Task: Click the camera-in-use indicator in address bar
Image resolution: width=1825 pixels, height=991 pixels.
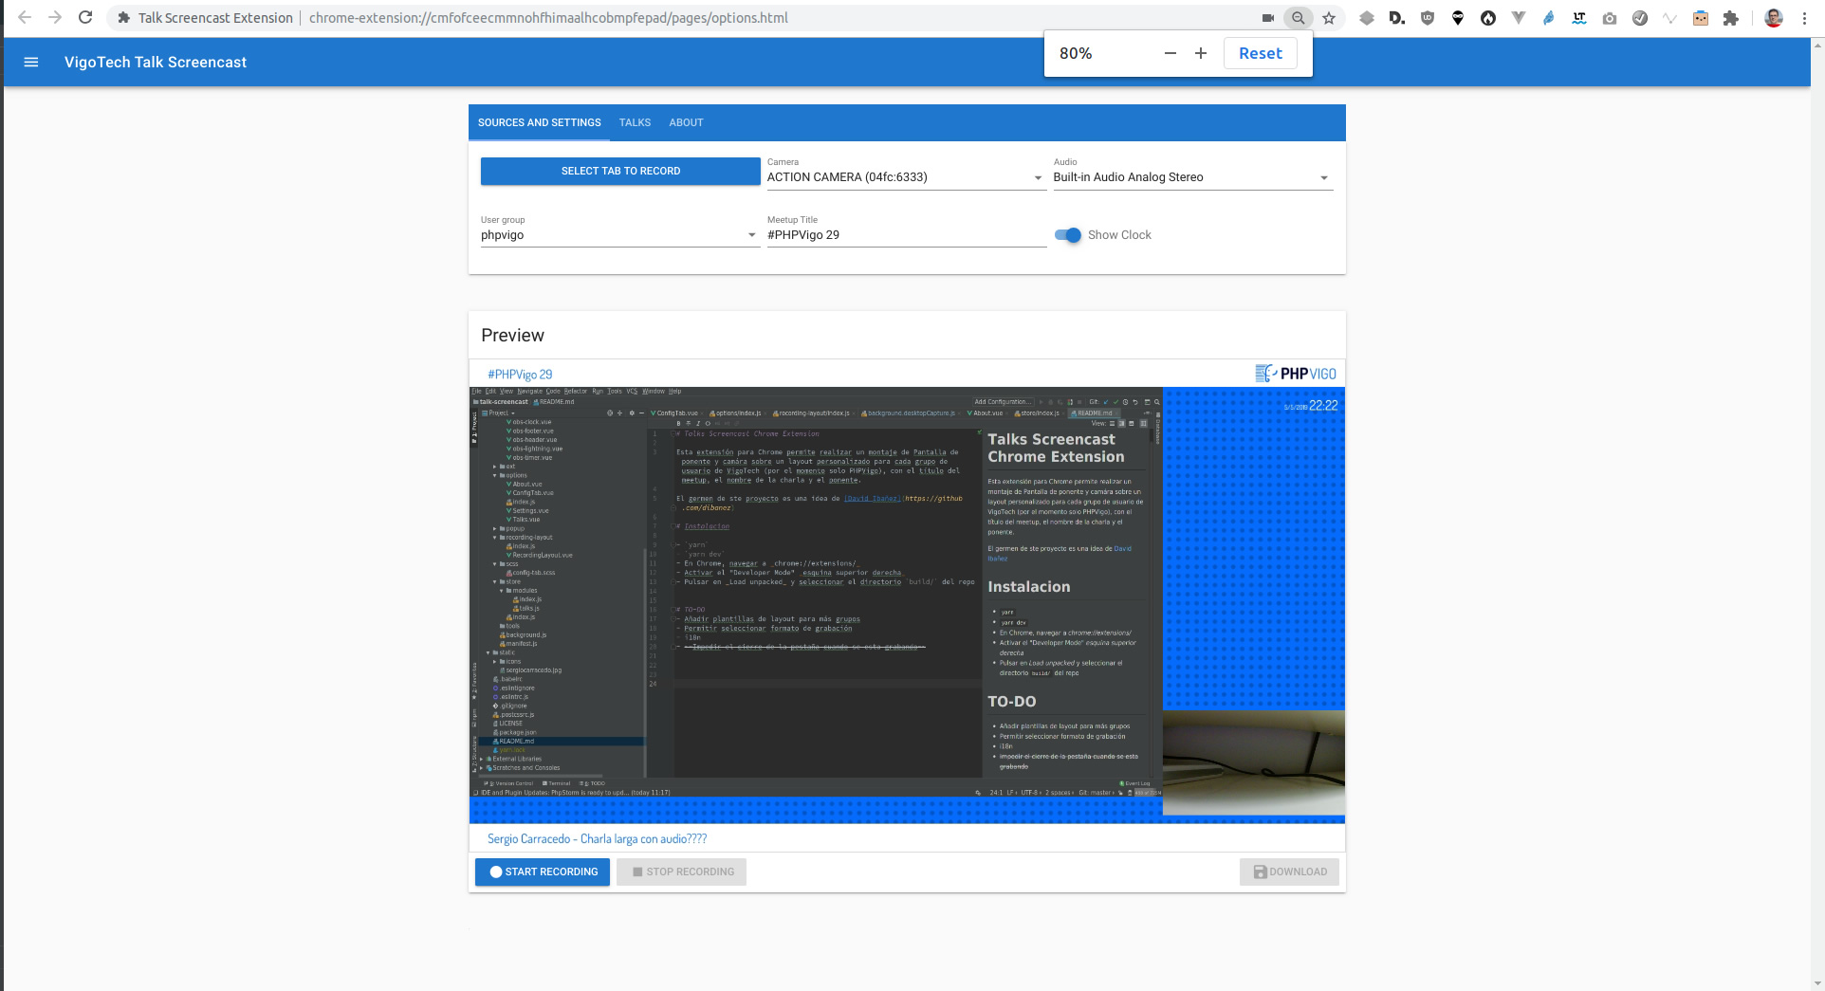Action: point(1268,18)
